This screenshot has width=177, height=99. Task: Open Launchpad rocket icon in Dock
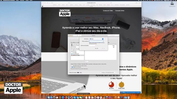(x=54, y=98)
